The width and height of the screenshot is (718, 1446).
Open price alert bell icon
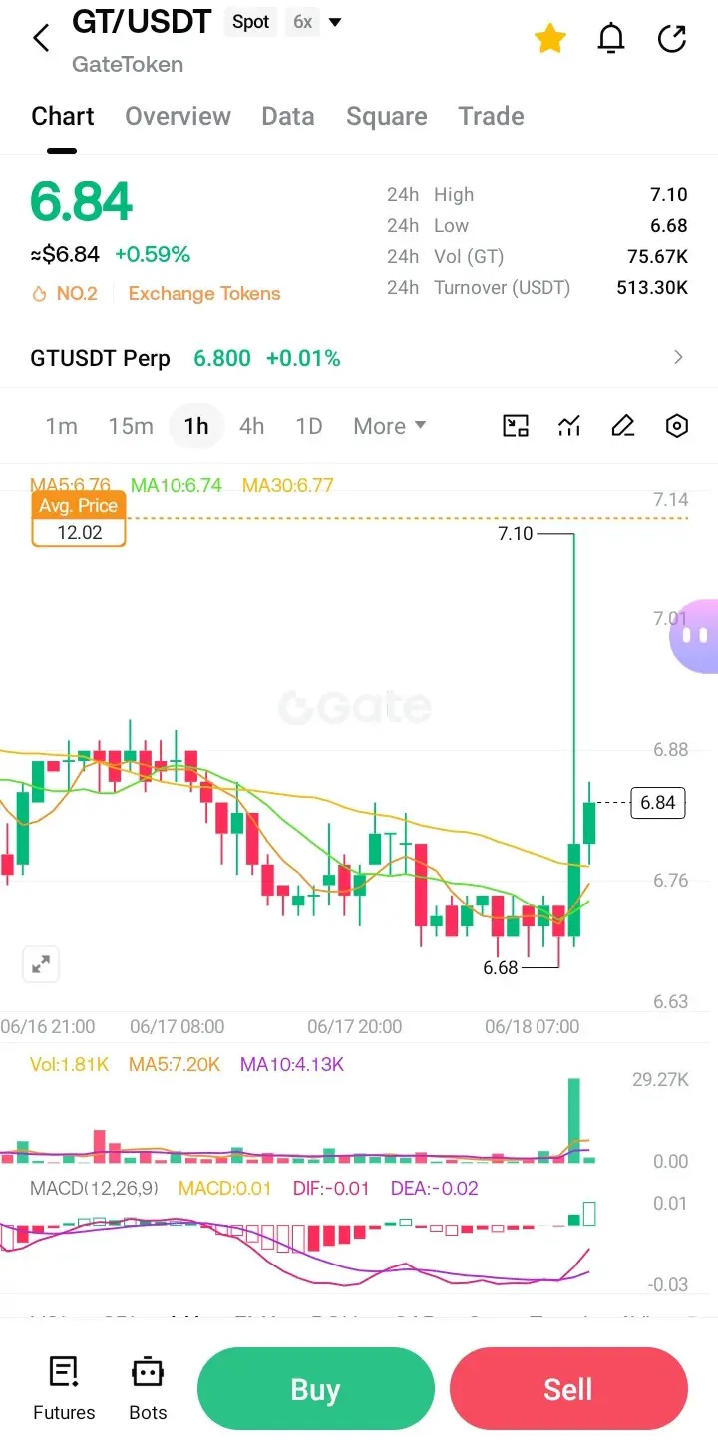pos(610,39)
